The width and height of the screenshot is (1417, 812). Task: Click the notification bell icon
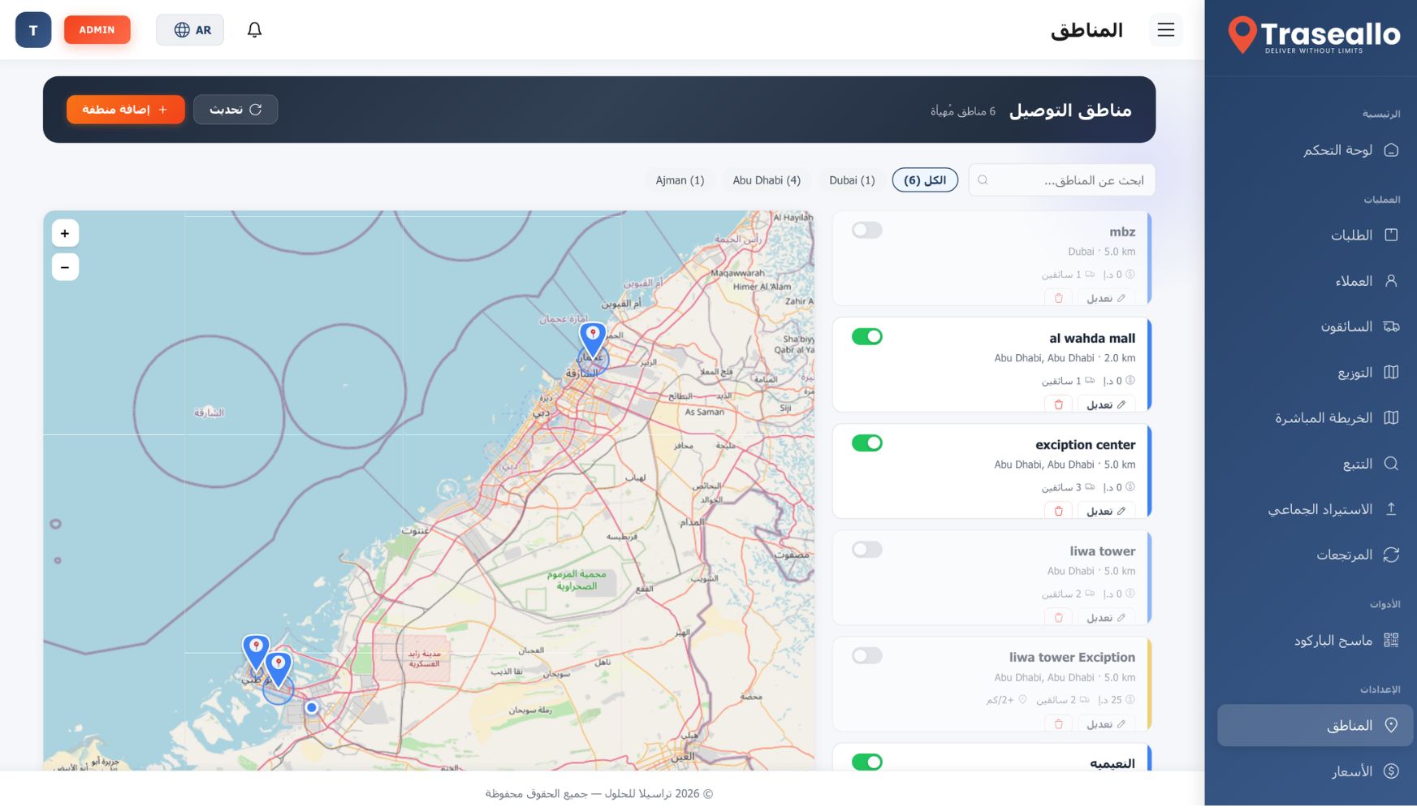254,30
